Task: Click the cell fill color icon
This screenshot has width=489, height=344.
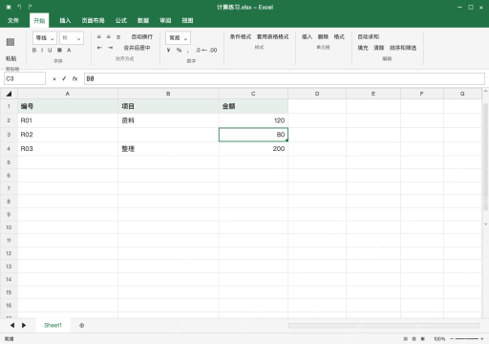Action: click(59, 50)
